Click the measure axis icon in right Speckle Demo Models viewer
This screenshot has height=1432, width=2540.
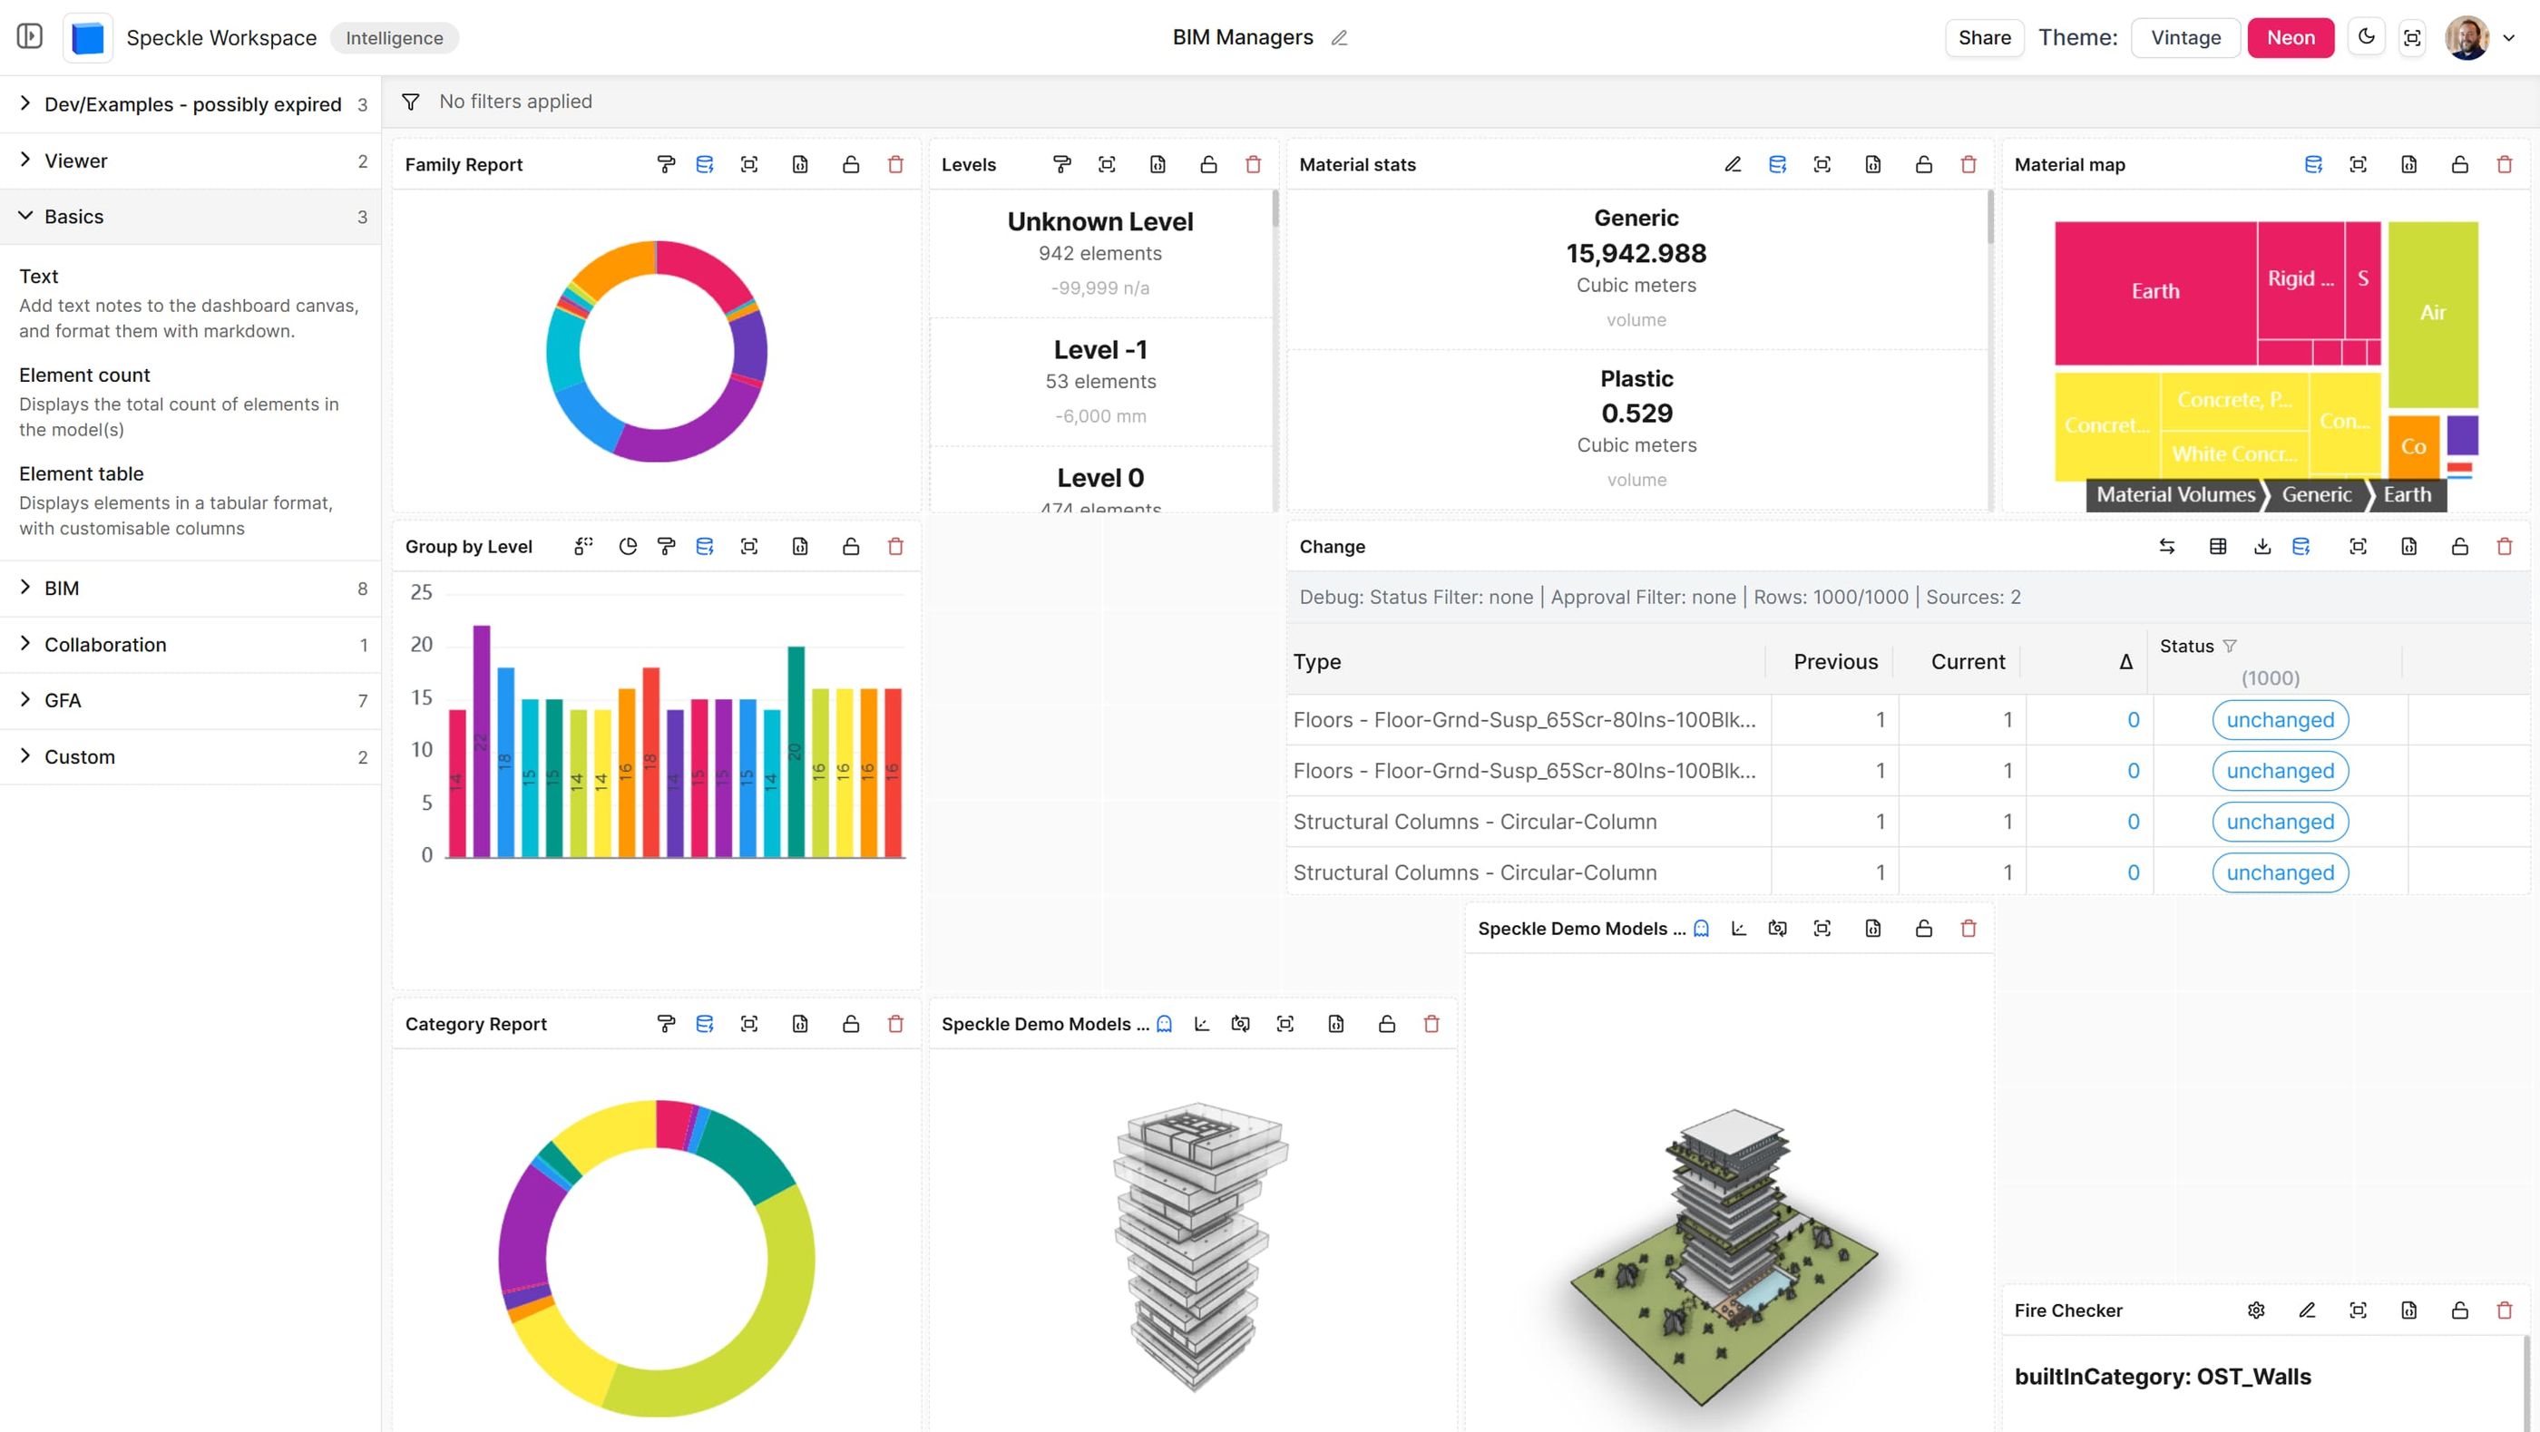(x=1738, y=929)
